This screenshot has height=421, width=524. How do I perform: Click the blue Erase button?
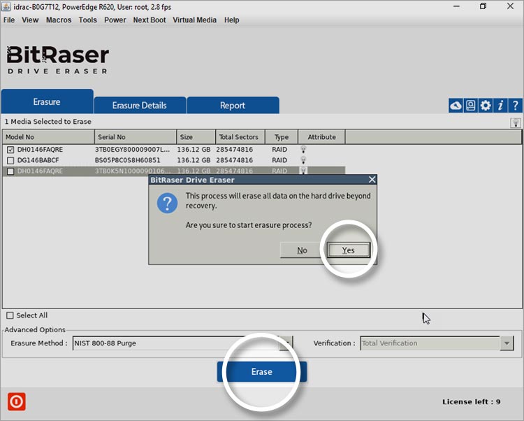click(262, 371)
